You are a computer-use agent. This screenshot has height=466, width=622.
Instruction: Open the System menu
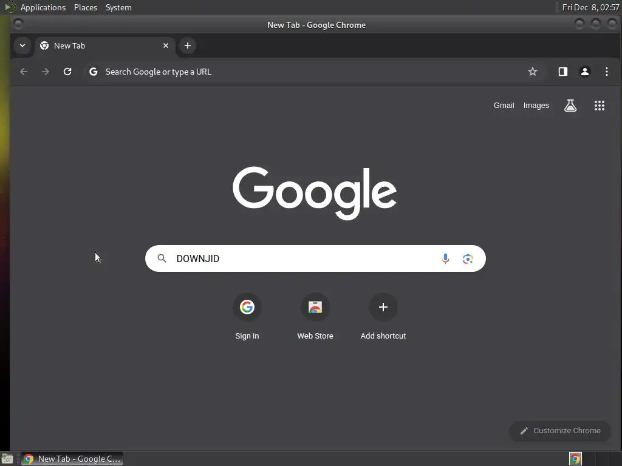coord(118,7)
